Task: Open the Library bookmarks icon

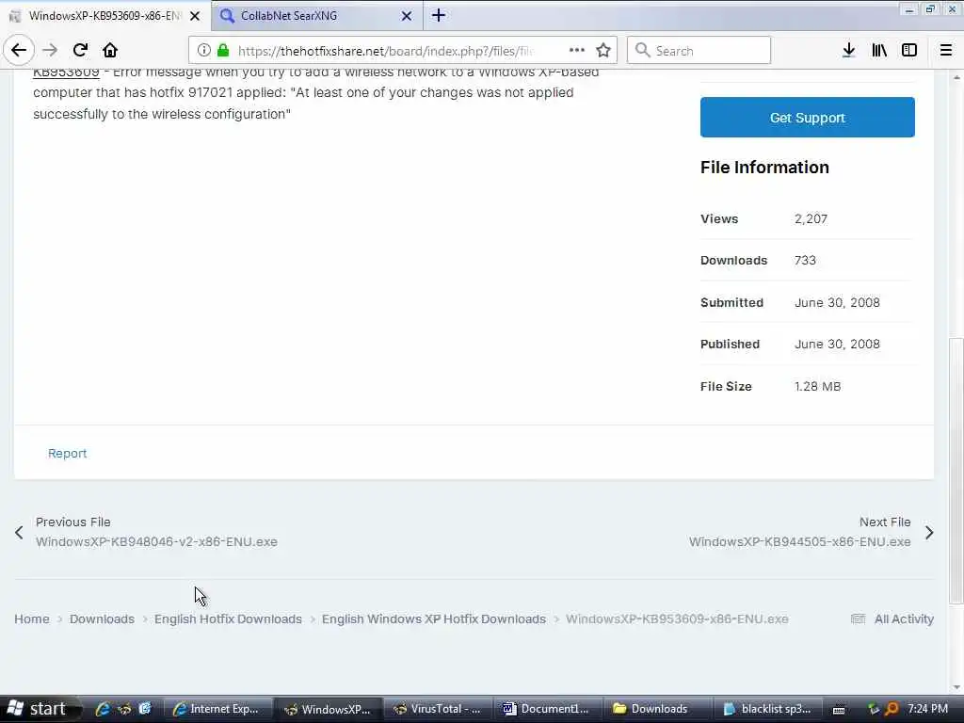Action: 879,51
